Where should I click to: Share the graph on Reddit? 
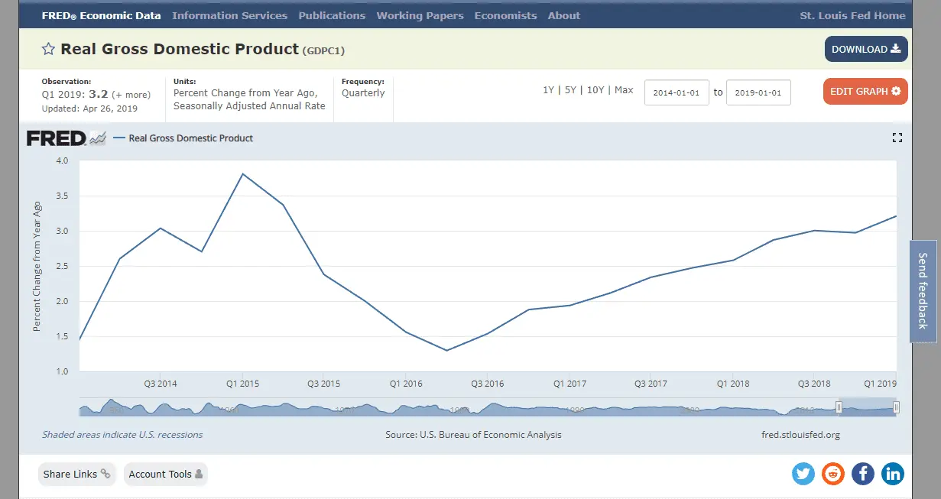tap(833, 474)
